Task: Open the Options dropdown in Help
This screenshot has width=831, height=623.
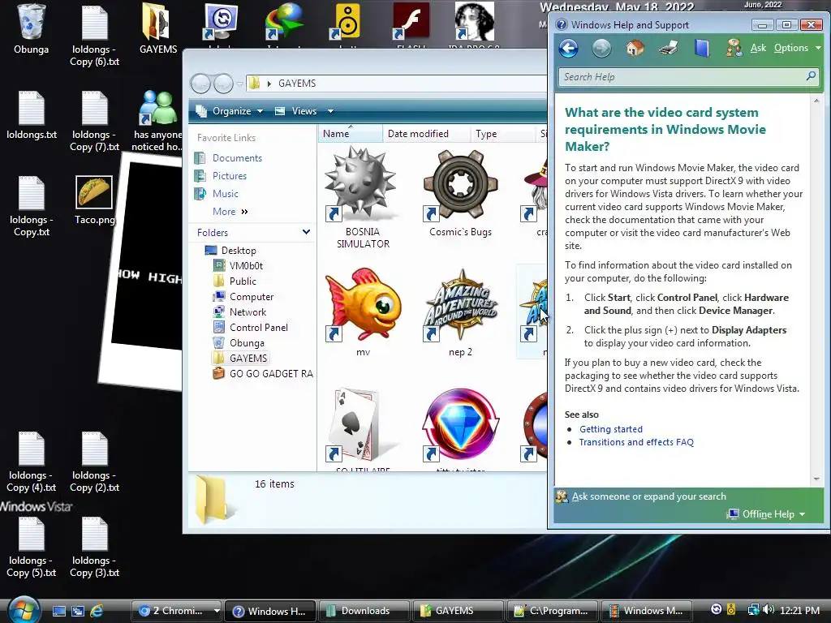Action: [x=797, y=48]
